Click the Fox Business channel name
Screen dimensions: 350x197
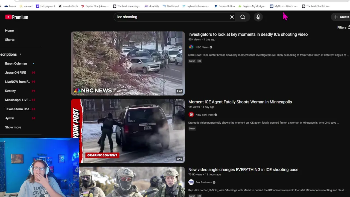click(x=203, y=182)
